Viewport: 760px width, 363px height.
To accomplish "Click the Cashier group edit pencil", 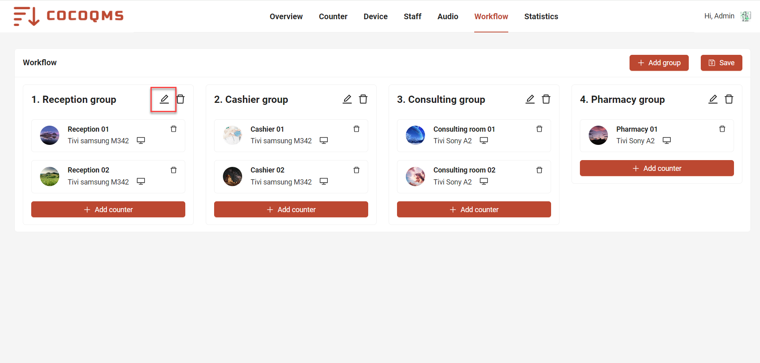I will [x=347, y=99].
